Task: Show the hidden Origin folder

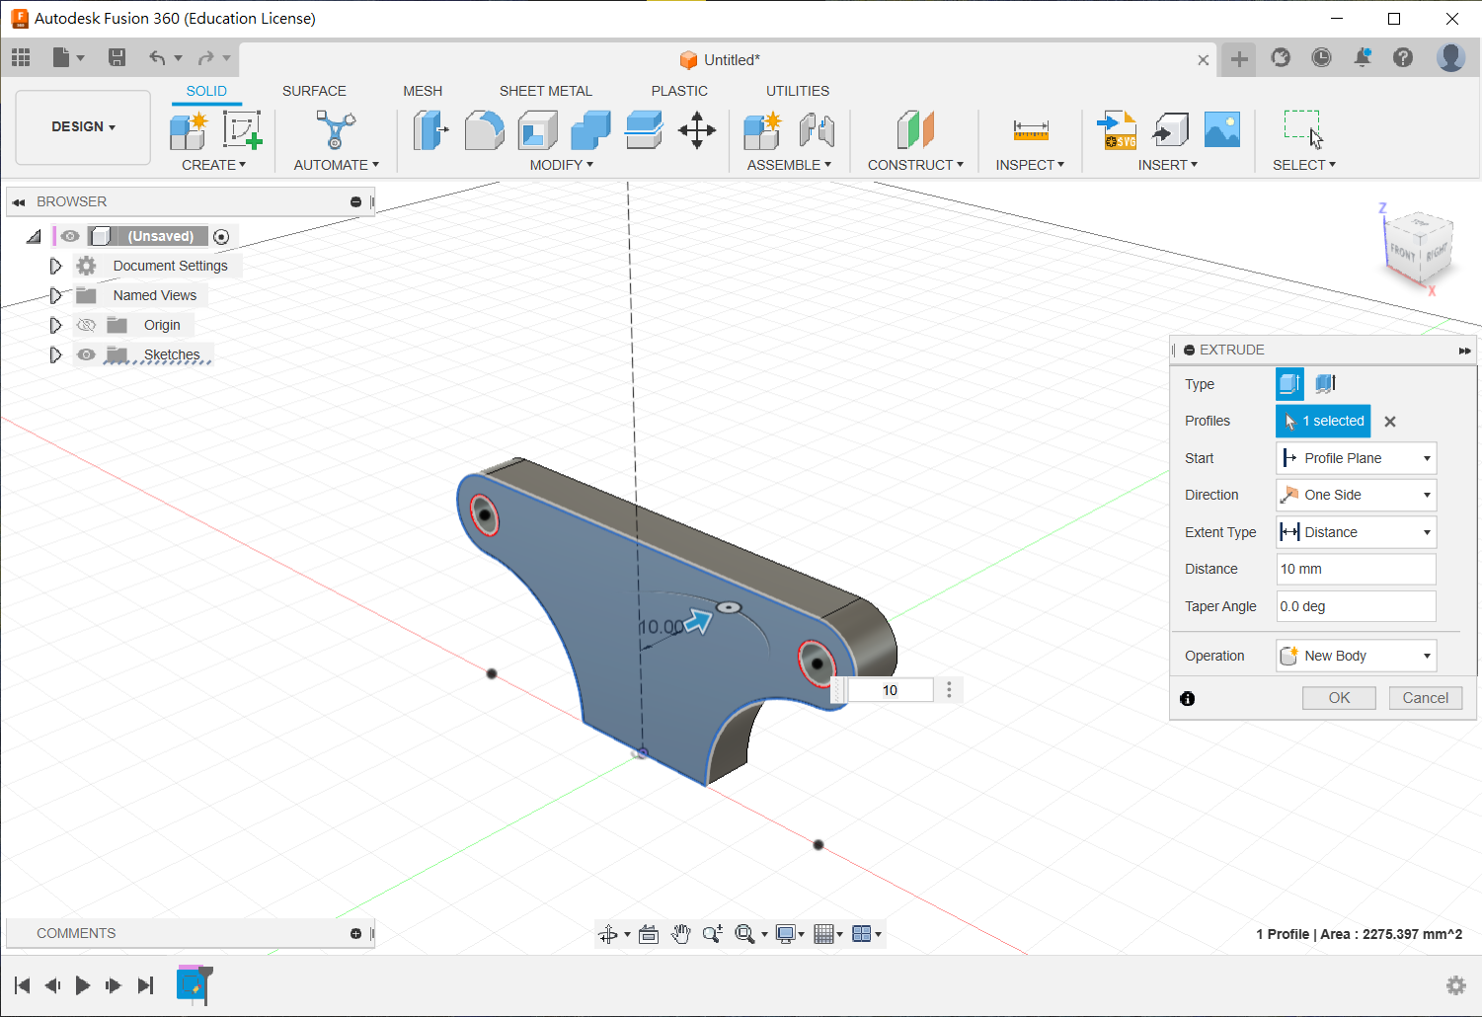Action: coord(87,325)
